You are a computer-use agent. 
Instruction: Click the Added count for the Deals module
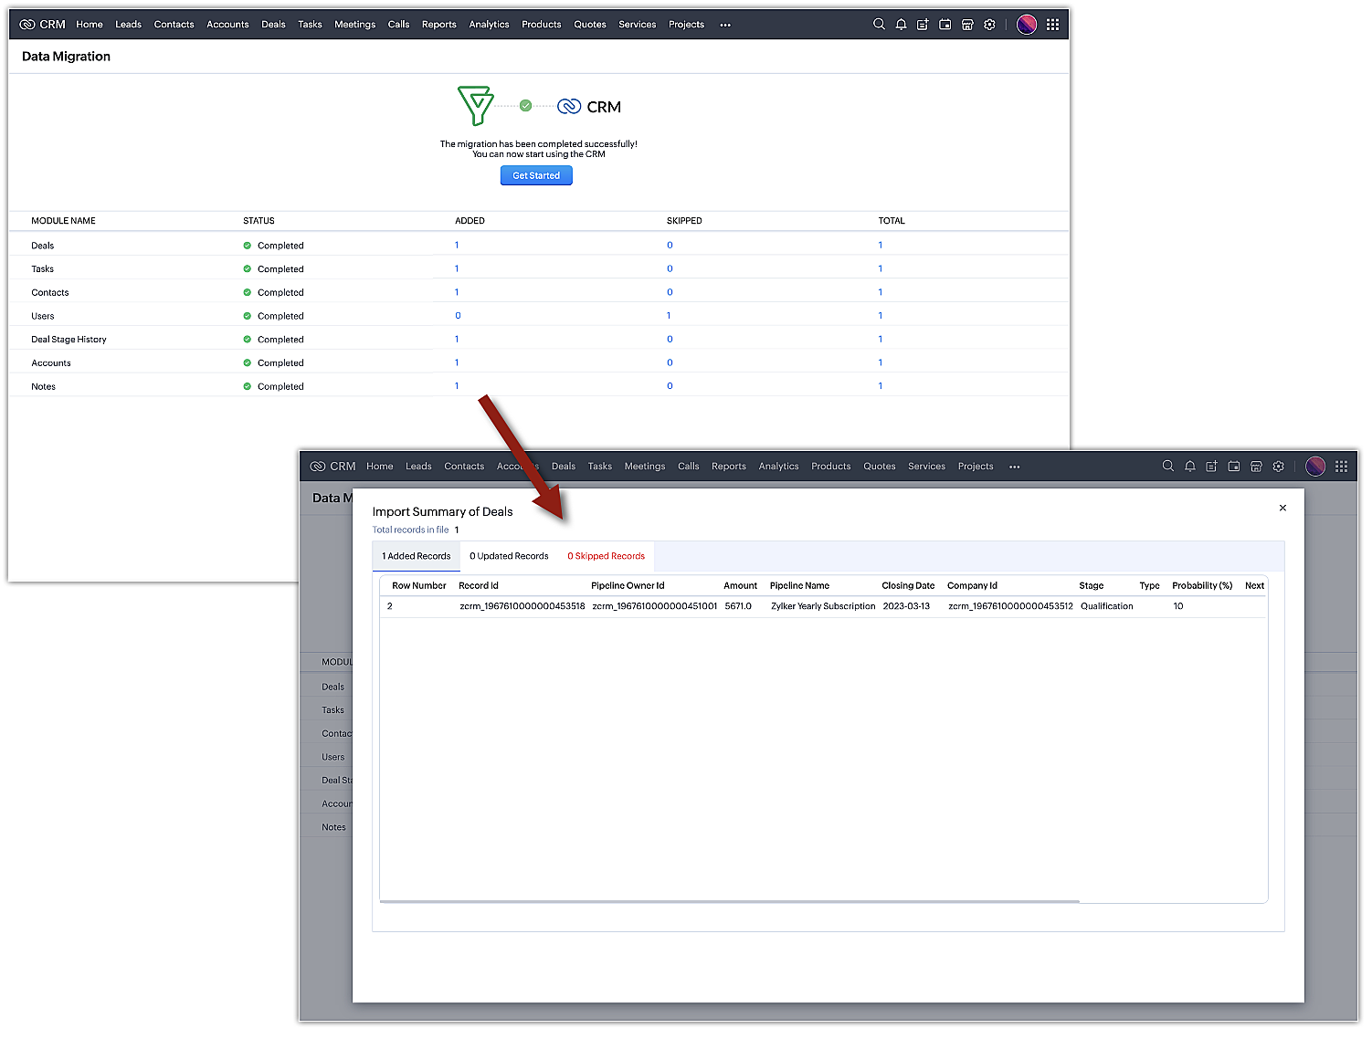click(x=457, y=245)
